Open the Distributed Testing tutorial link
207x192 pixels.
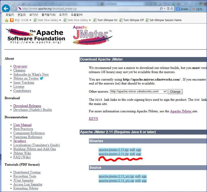[27, 172]
